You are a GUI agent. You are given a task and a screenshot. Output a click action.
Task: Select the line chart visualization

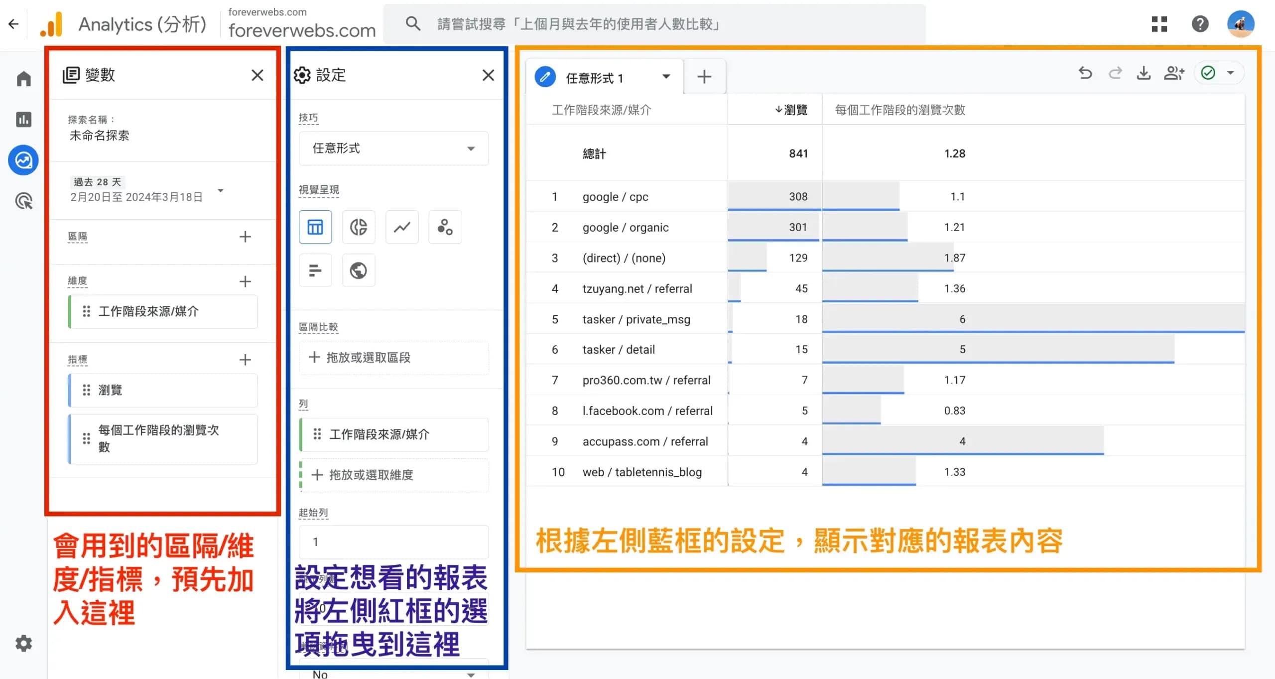401,227
